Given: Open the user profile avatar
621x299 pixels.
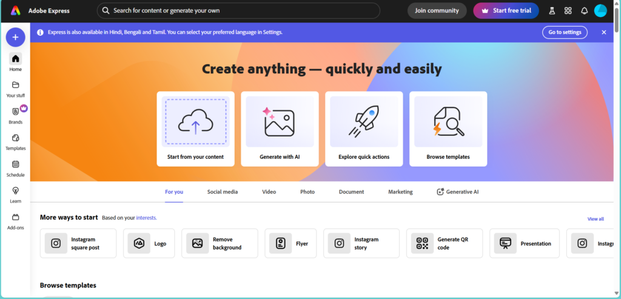Looking at the screenshot, I should click(600, 11).
